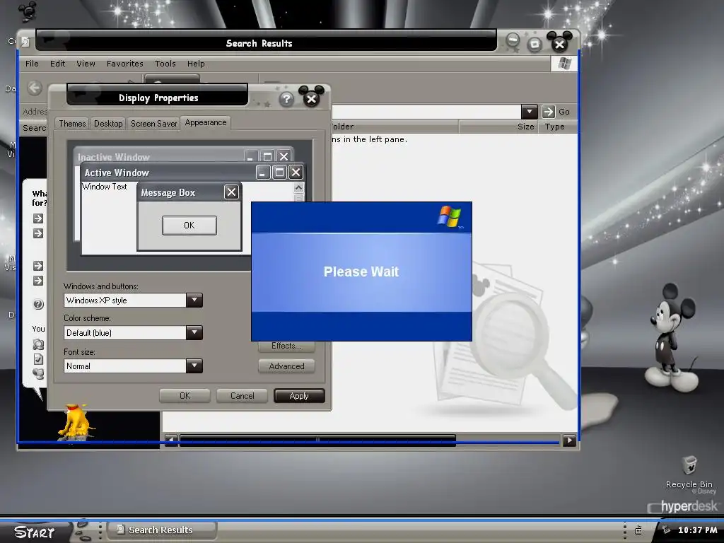Click OK in the preview Message Box
Image resolution: width=724 pixels, height=543 pixels.
(189, 226)
